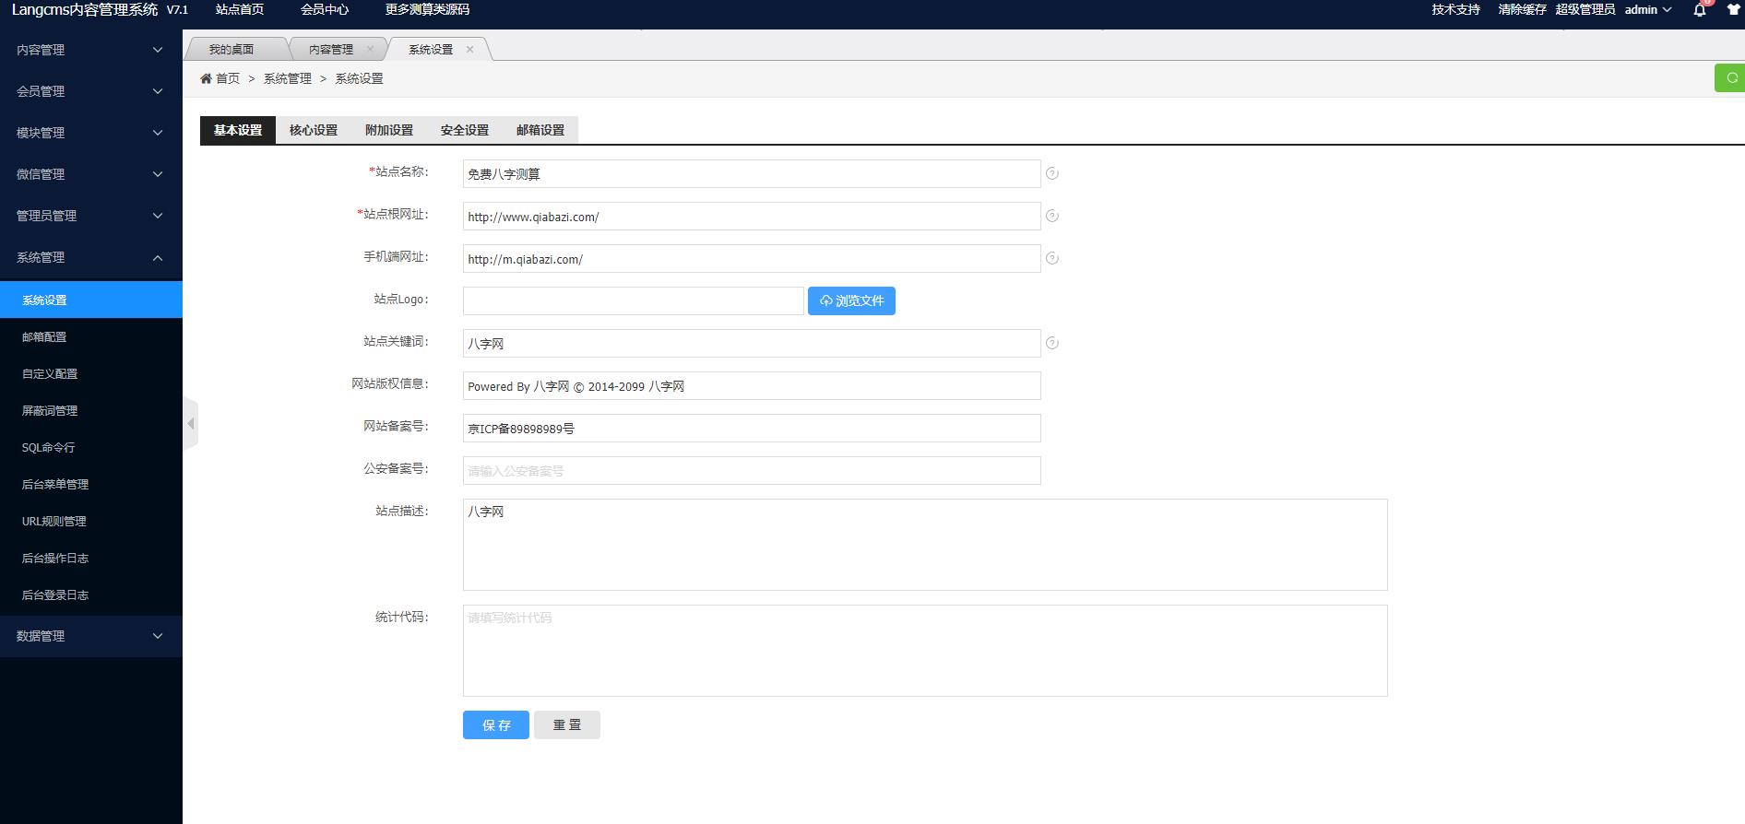Click the green refresh button
This screenshot has width=1745, height=824.
[1730, 78]
